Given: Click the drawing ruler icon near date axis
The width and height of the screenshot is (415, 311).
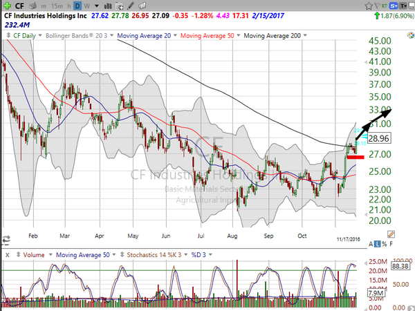Looking at the screenshot, I should coord(391,234).
